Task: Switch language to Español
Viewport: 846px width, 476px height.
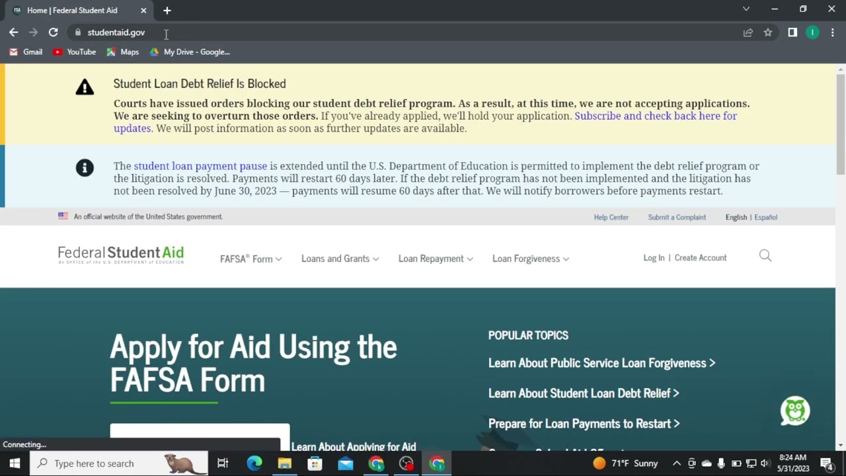Action: 766,217
